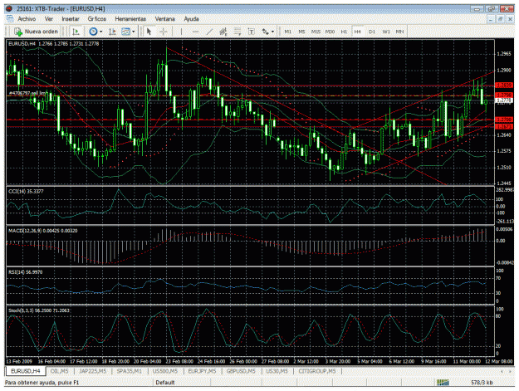Click the chart Templates icon

click(125, 32)
